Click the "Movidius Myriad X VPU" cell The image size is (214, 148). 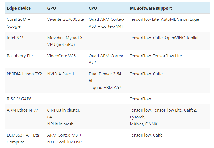pos(65,41)
